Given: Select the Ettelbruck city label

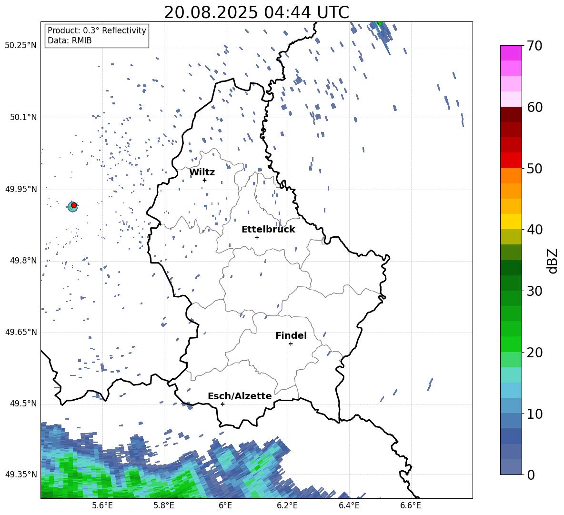Looking at the screenshot, I should pyautogui.click(x=268, y=230).
